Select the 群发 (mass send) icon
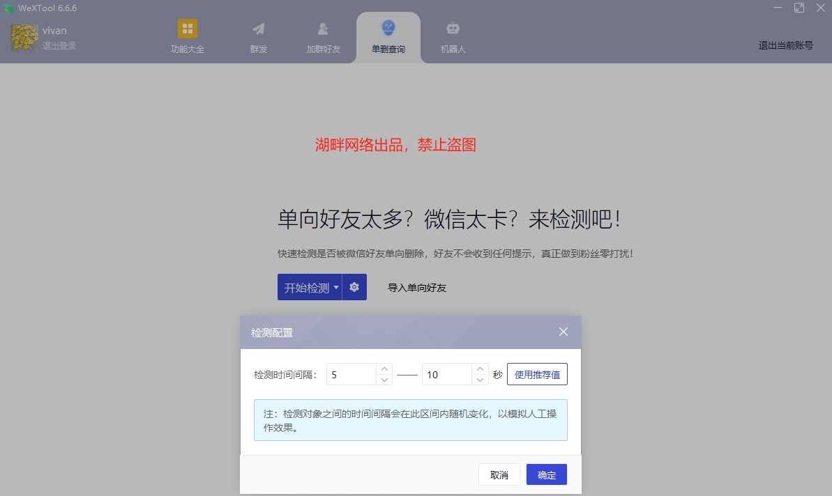The image size is (832, 496). 258,29
